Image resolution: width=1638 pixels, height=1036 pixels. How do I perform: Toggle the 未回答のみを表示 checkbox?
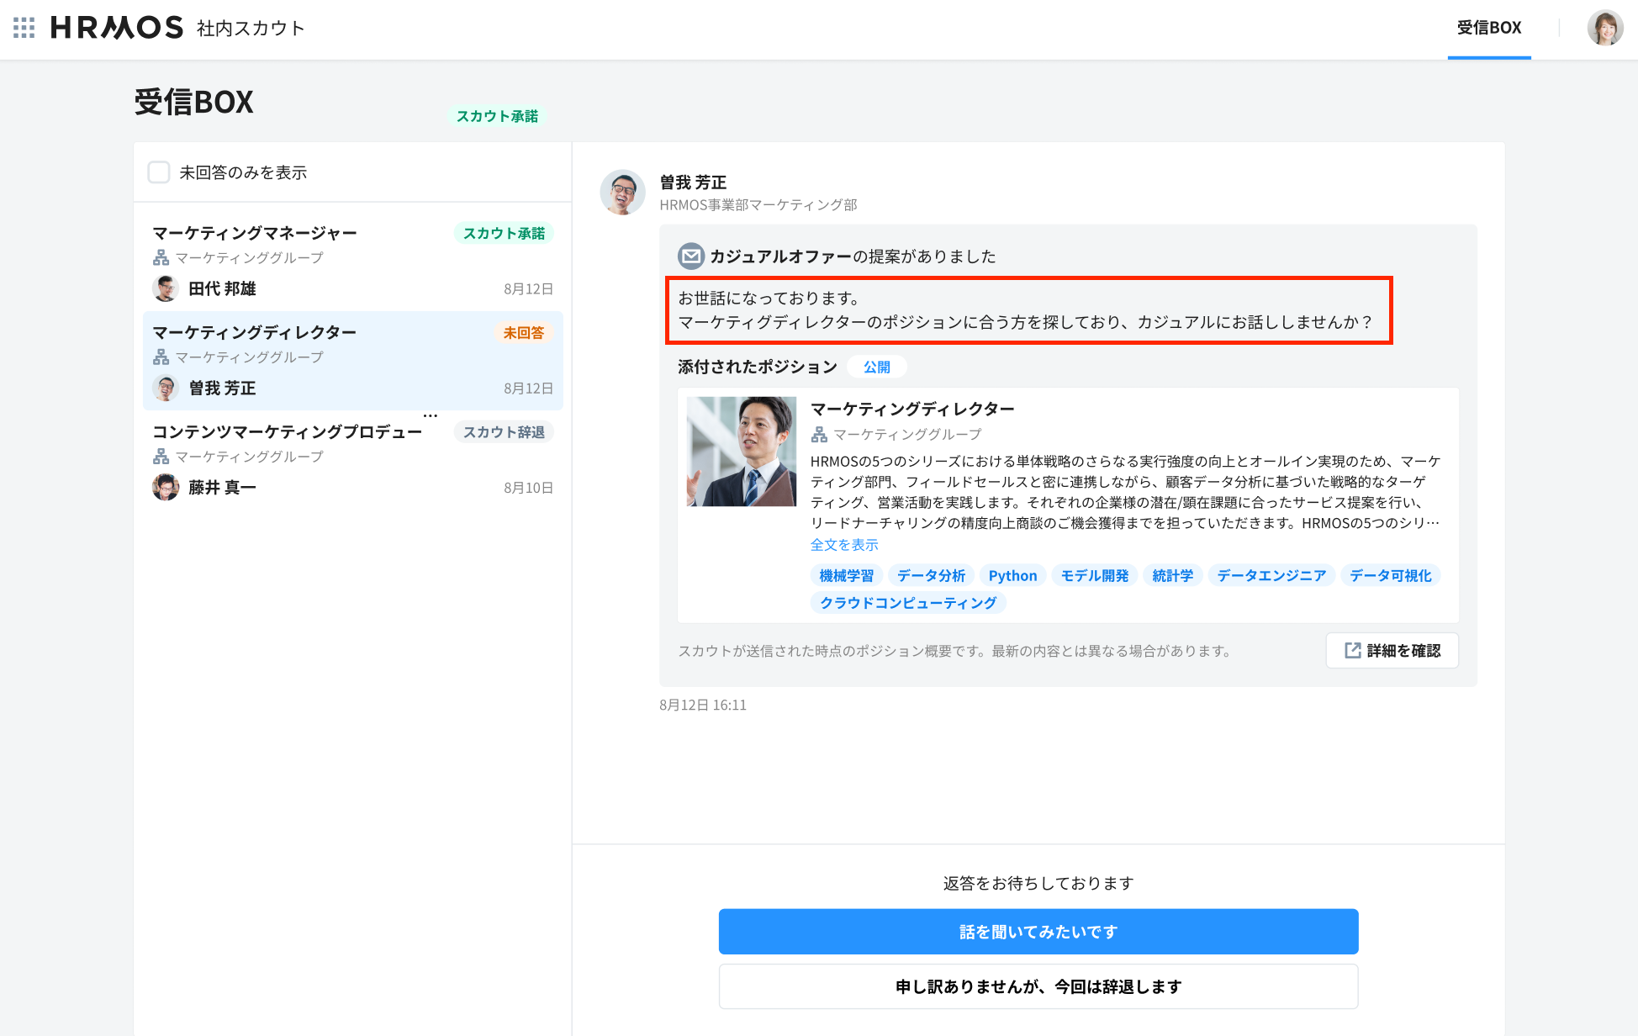(159, 172)
